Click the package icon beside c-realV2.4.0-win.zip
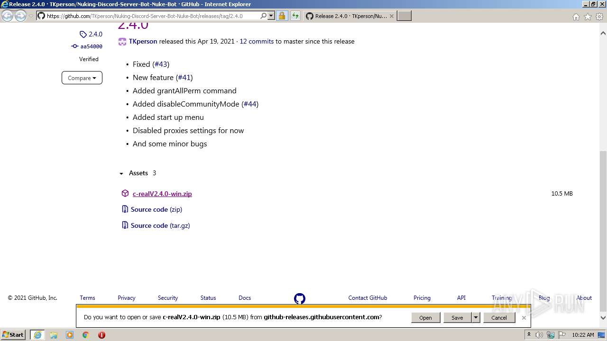The width and height of the screenshot is (607, 341). click(125, 193)
